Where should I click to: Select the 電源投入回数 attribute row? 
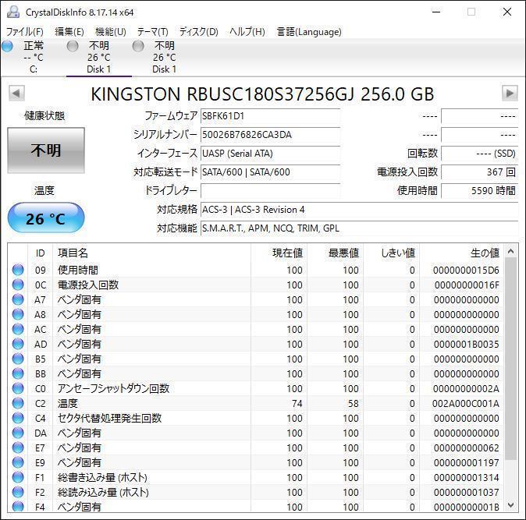(x=256, y=285)
